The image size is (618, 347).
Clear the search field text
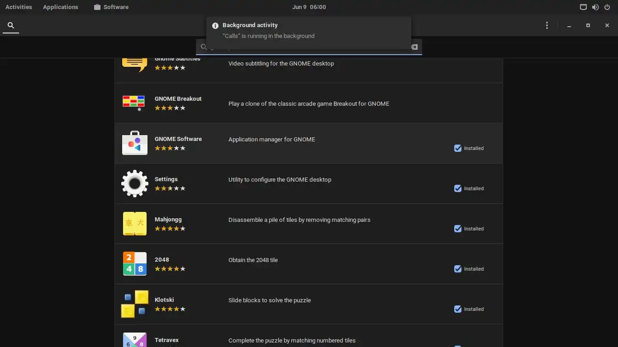tap(414, 47)
